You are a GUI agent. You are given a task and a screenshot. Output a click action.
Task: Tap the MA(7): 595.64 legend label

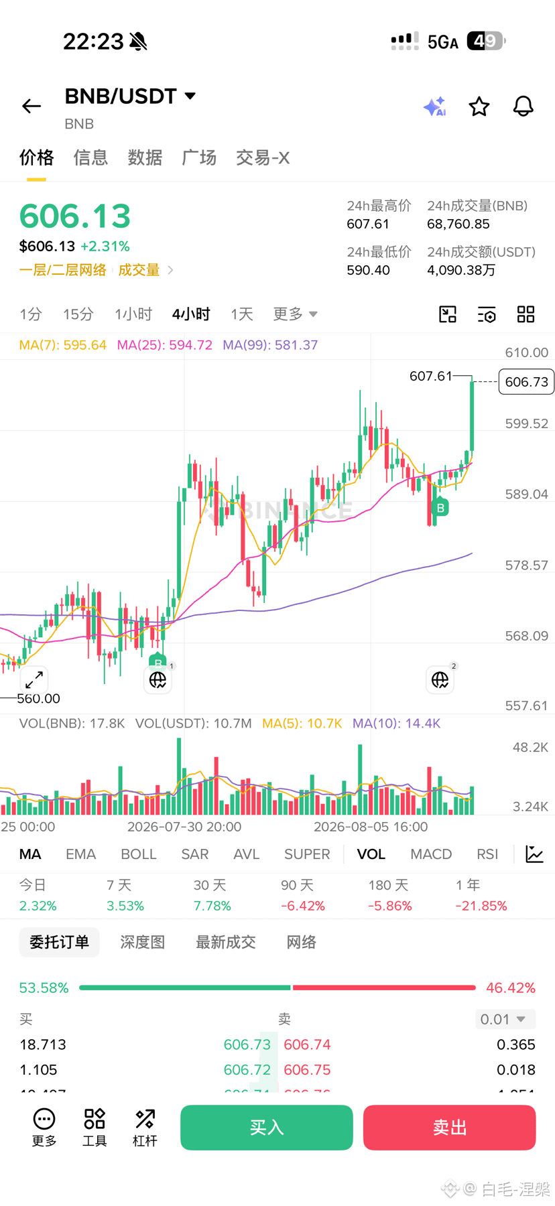[62, 345]
